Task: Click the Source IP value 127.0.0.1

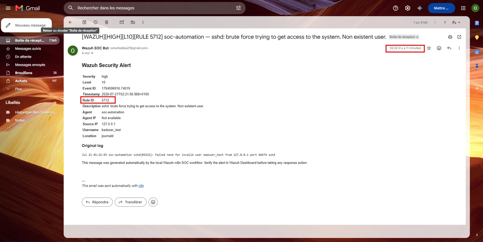Action: (108, 124)
